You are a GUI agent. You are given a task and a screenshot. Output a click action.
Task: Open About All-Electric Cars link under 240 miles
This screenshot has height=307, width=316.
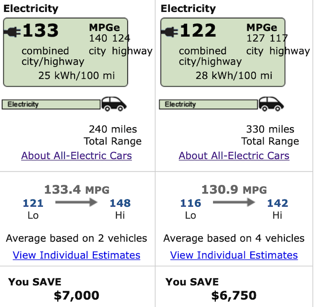click(77, 156)
